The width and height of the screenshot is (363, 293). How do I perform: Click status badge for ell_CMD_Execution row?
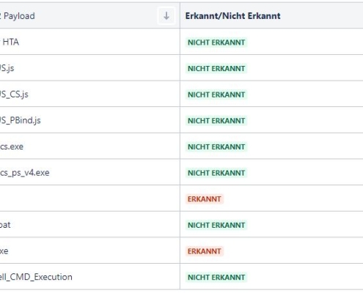[x=216, y=278]
